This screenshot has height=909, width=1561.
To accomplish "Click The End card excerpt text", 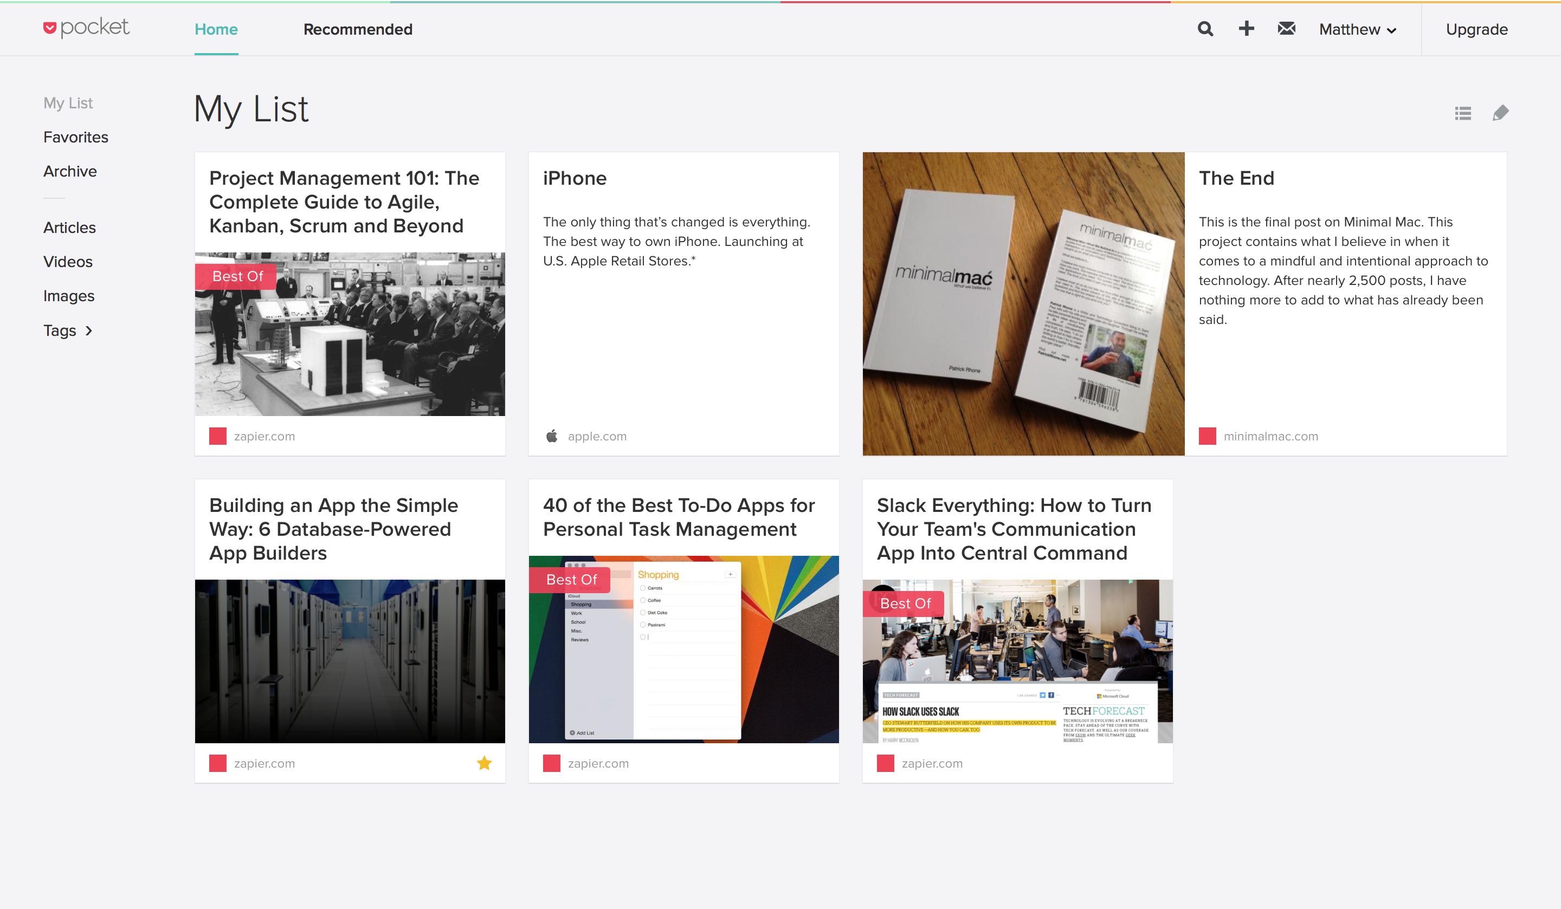I will [1343, 271].
